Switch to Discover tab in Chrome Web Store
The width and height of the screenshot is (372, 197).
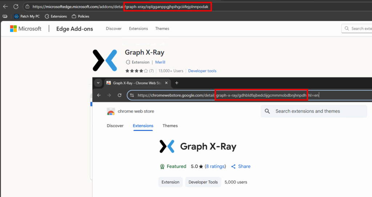115,126
